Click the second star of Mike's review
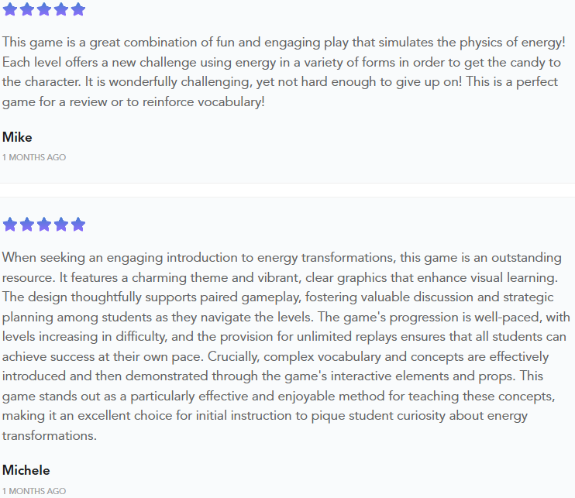The width and height of the screenshot is (575, 498). pos(27,9)
